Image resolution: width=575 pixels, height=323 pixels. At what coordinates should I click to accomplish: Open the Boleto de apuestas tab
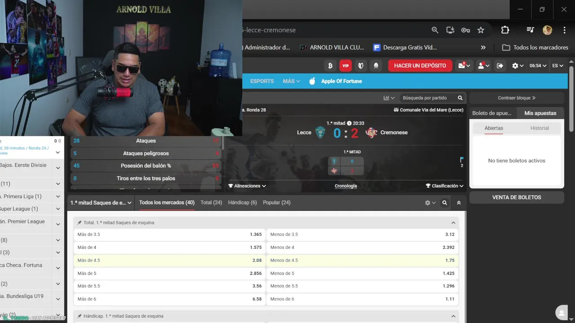493,113
